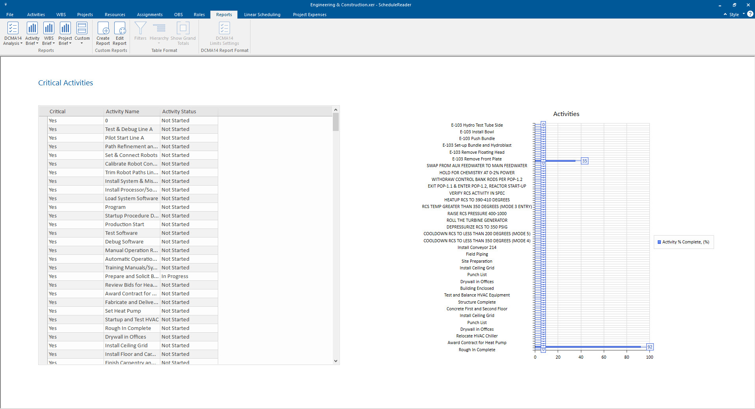Viewport: 755px width, 409px height.
Task: Open the File menu
Action: pos(10,15)
